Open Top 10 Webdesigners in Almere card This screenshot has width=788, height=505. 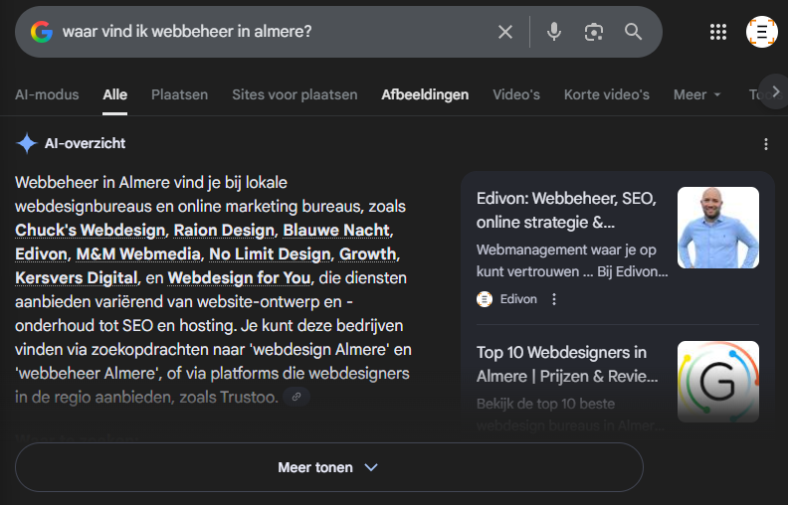(567, 364)
